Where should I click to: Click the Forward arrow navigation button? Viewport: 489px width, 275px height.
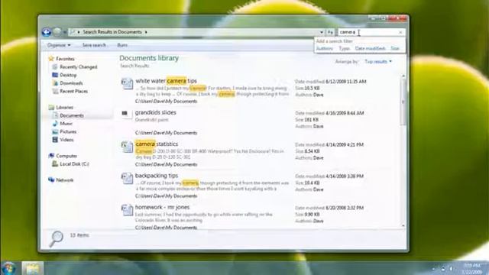point(57,32)
